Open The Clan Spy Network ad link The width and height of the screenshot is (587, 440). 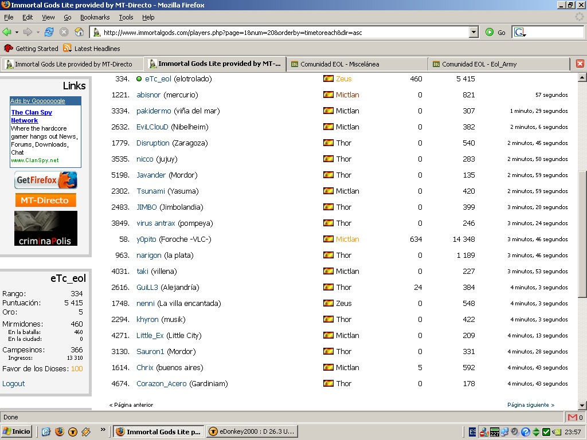click(32, 116)
